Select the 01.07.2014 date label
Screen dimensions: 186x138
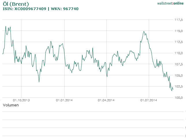point(149,100)
